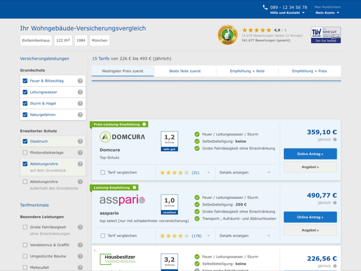The width and height of the screenshot is (361, 271).
Task: Switch to the Beste Note zuerst tab
Action: [x=185, y=71]
